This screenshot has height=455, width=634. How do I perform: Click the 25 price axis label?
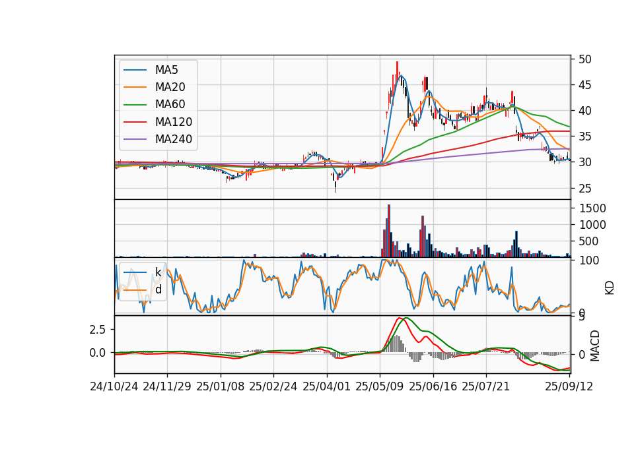pos(585,188)
